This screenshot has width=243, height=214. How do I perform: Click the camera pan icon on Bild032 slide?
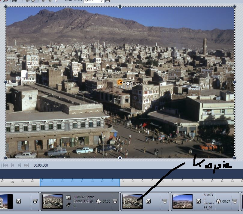68,205
